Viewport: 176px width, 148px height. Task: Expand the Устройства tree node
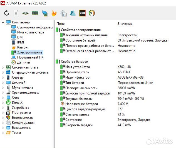3,108
